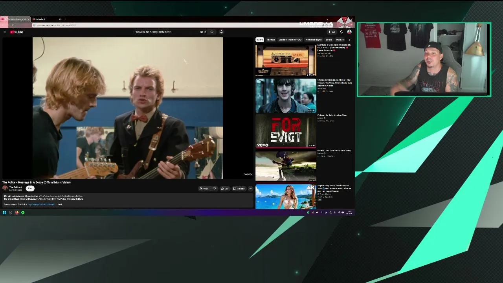Open the Create (plus) button
The width and height of the screenshot is (503, 283).
(x=332, y=32)
